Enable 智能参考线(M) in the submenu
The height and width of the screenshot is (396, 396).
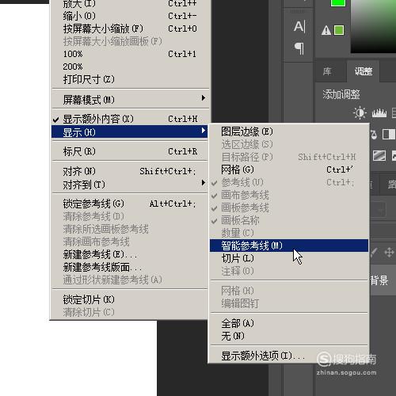289,246
